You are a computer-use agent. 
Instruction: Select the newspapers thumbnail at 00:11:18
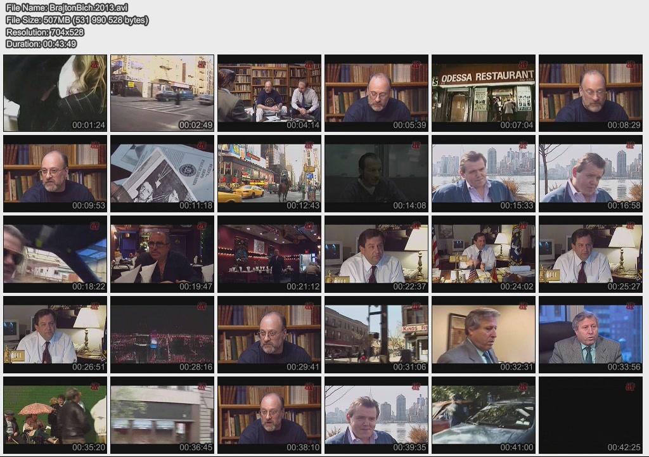(x=162, y=173)
